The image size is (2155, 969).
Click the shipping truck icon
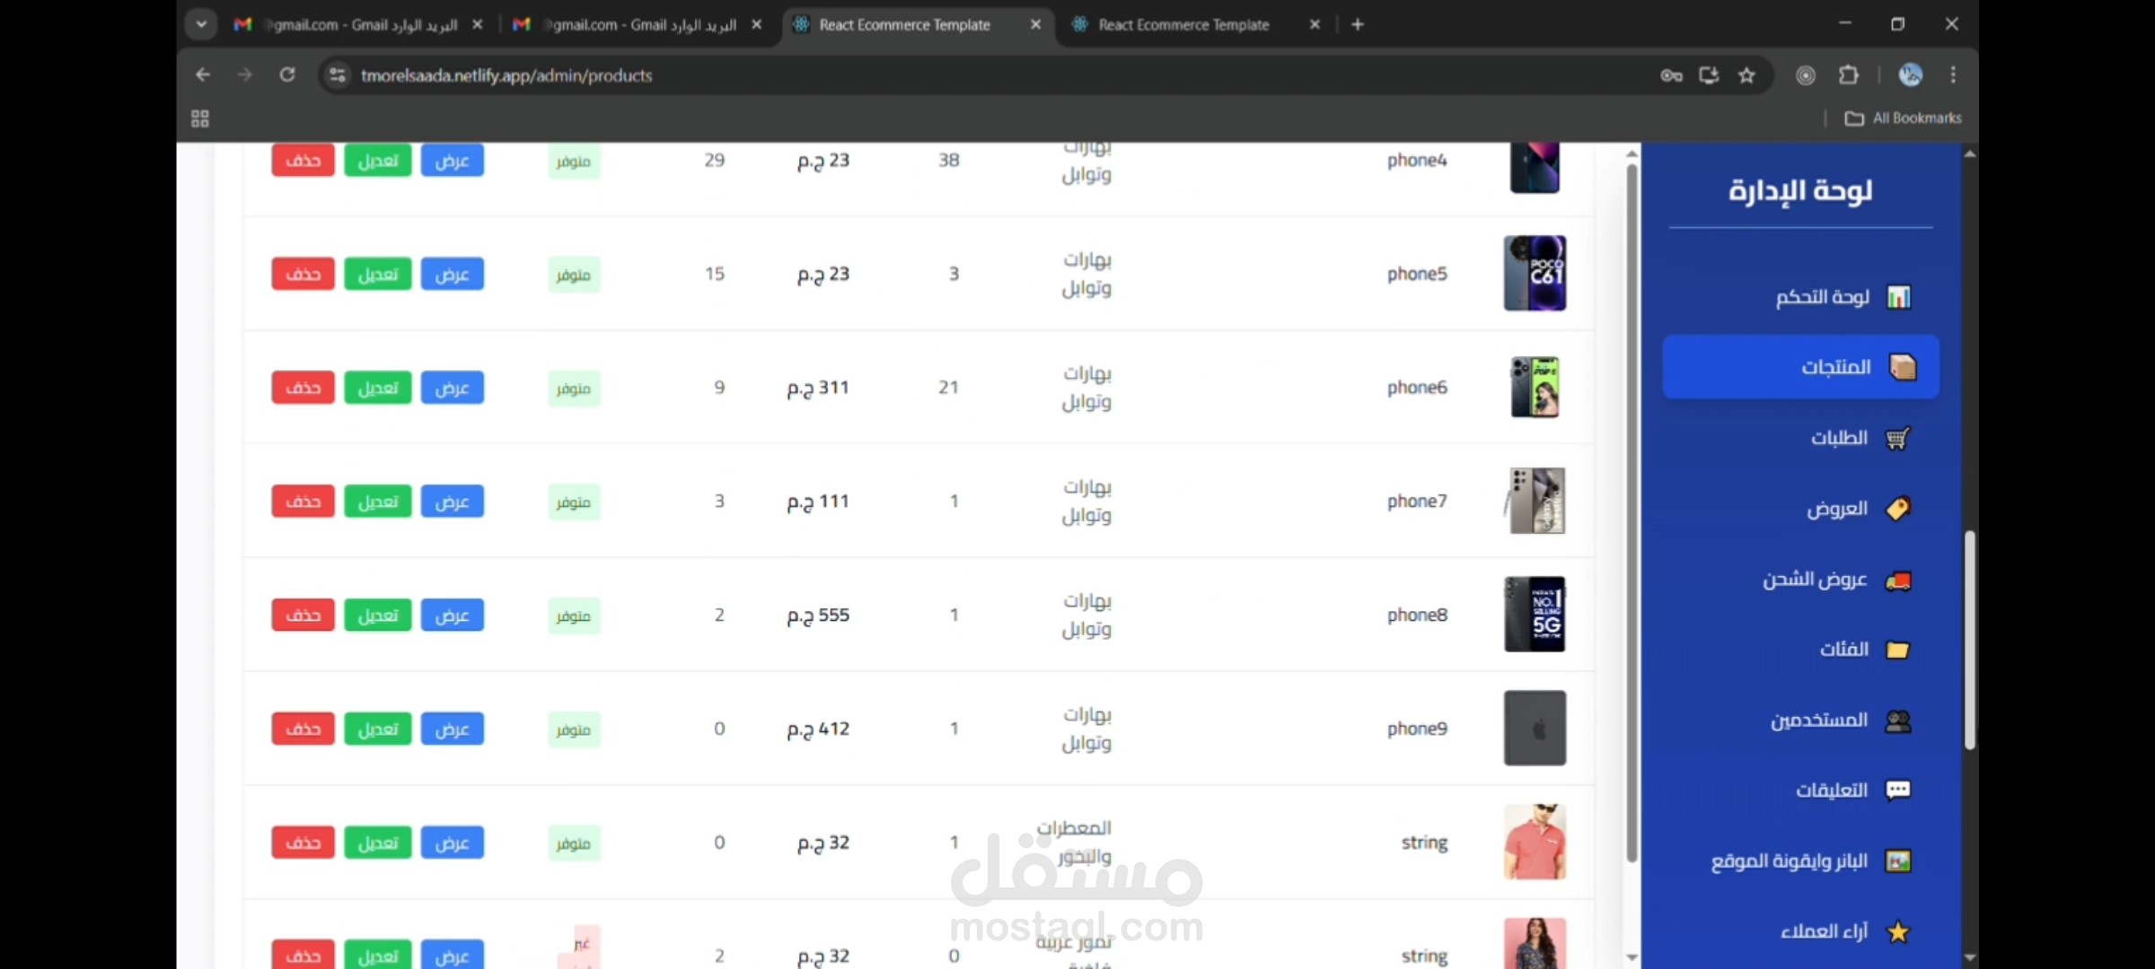1897,581
